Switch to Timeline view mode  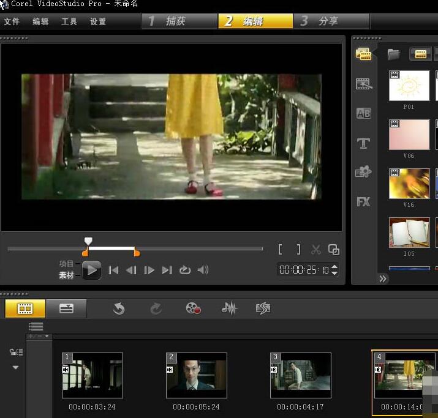[x=66, y=308]
